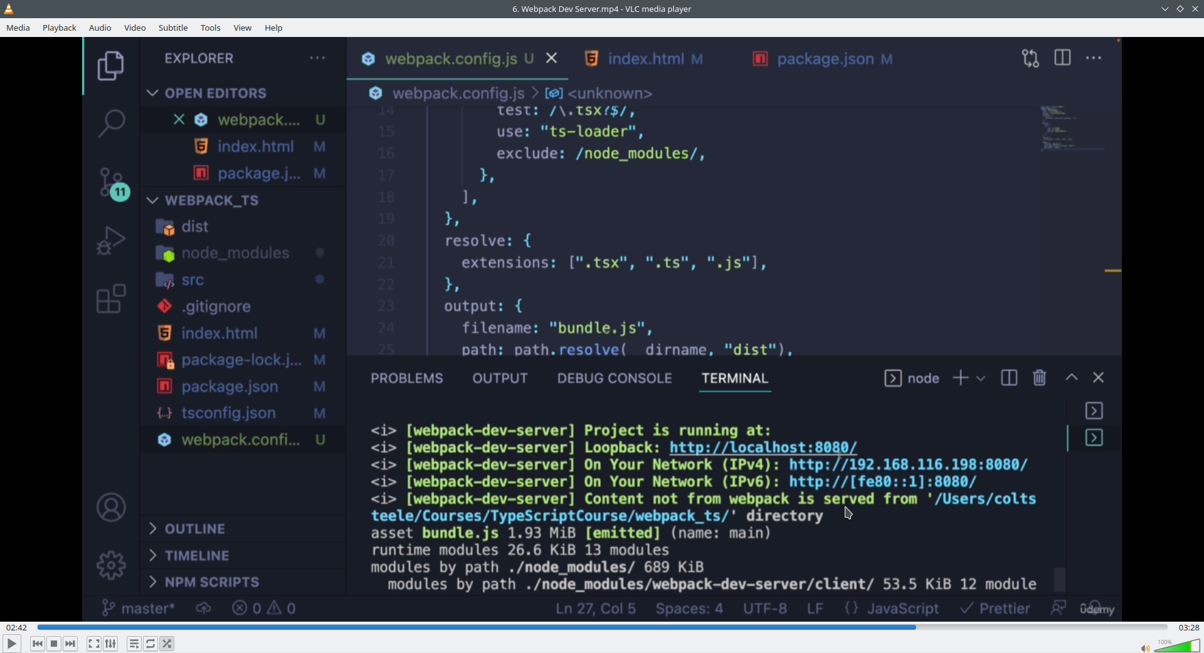This screenshot has height=653, width=1204.
Task: Open the Tools menu
Action: (x=211, y=28)
